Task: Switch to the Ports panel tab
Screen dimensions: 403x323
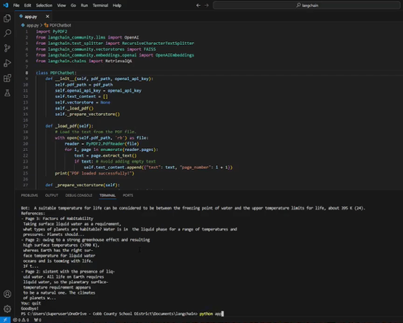Action: pos(128,195)
